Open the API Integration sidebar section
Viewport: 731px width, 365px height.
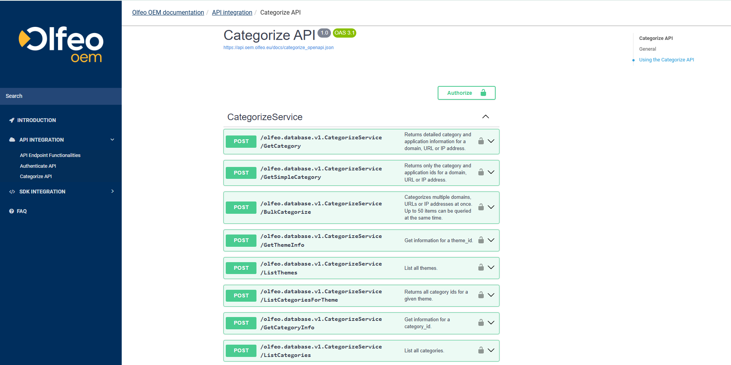coord(41,140)
